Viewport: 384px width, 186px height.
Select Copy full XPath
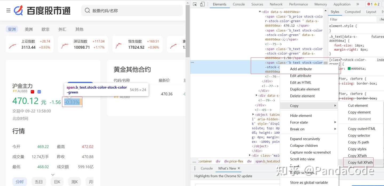tap(360, 162)
